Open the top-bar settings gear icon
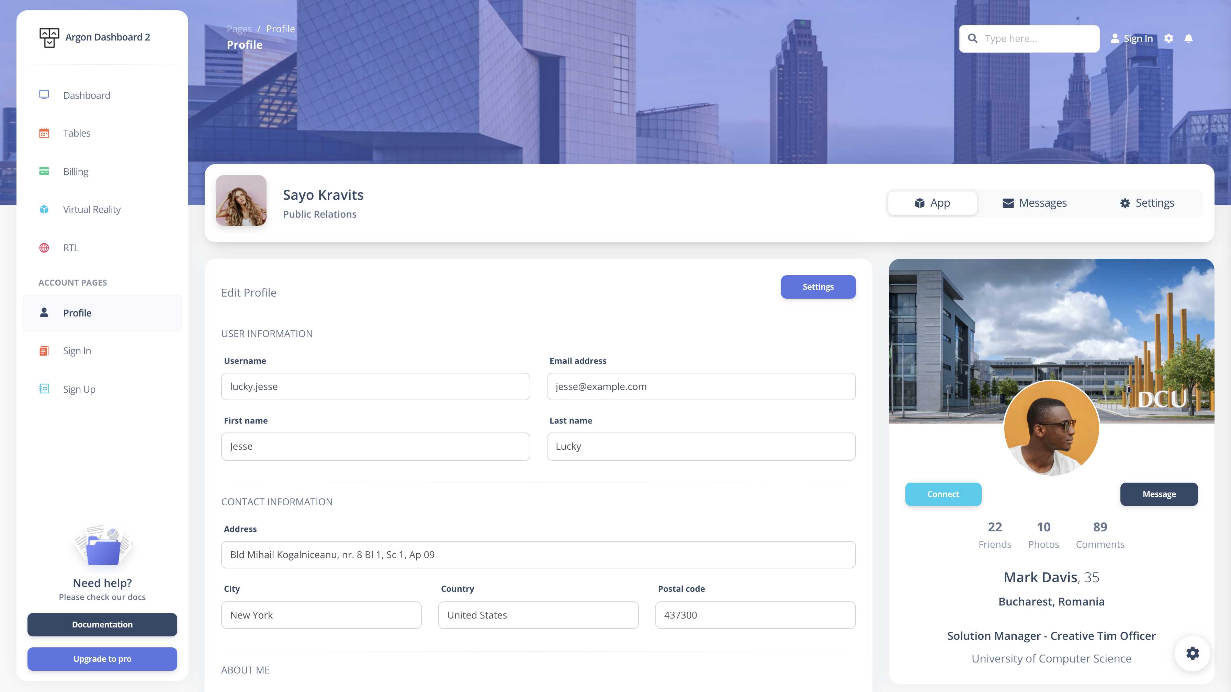Image resolution: width=1231 pixels, height=692 pixels. (x=1170, y=38)
